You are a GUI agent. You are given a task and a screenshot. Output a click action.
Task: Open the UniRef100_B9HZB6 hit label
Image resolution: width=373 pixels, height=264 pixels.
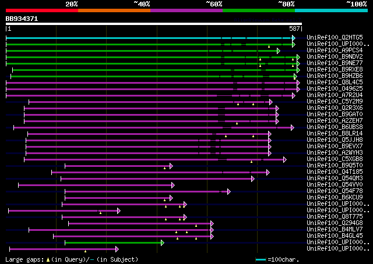tap(335, 76)
